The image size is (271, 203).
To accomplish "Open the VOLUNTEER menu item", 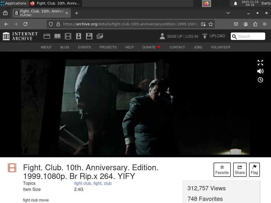I will [220, 47].
